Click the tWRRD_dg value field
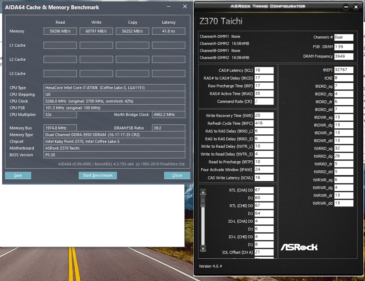The image size is (365, 281). click(344, 156)
